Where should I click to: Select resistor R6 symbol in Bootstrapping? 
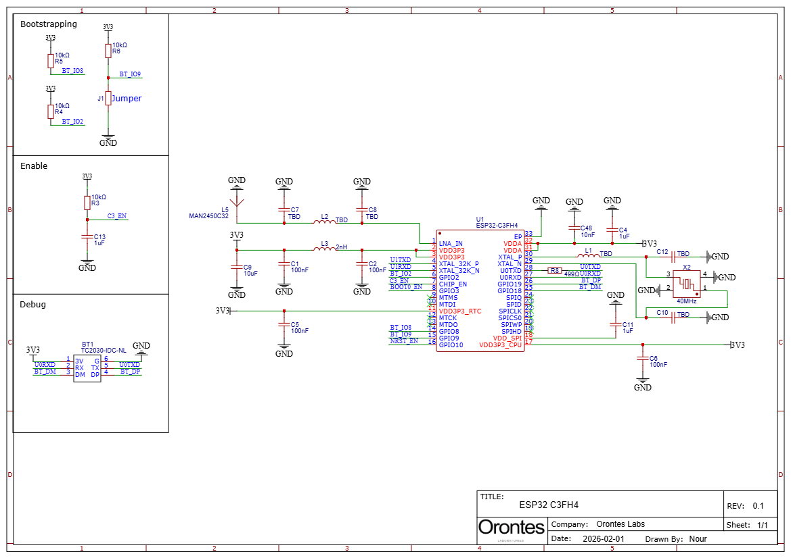[x=108, y=51]
